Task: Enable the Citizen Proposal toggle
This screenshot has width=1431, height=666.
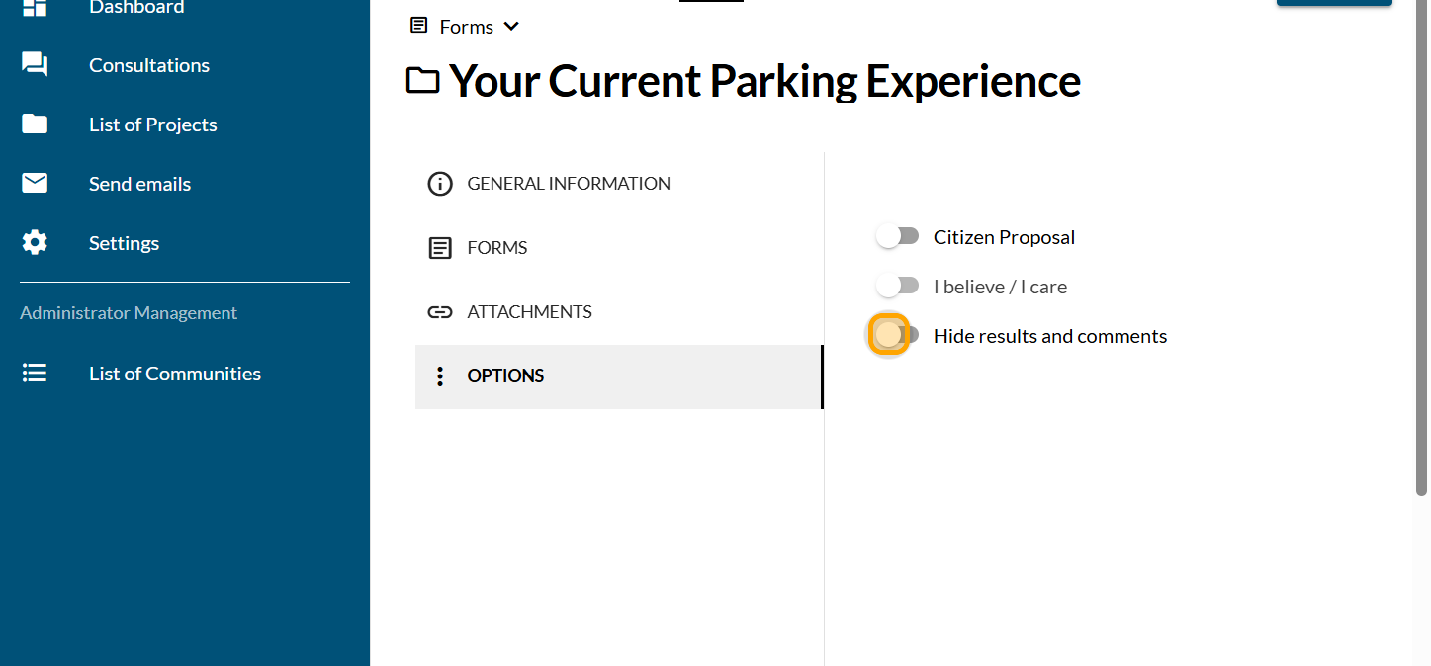Action: [897, 237]
